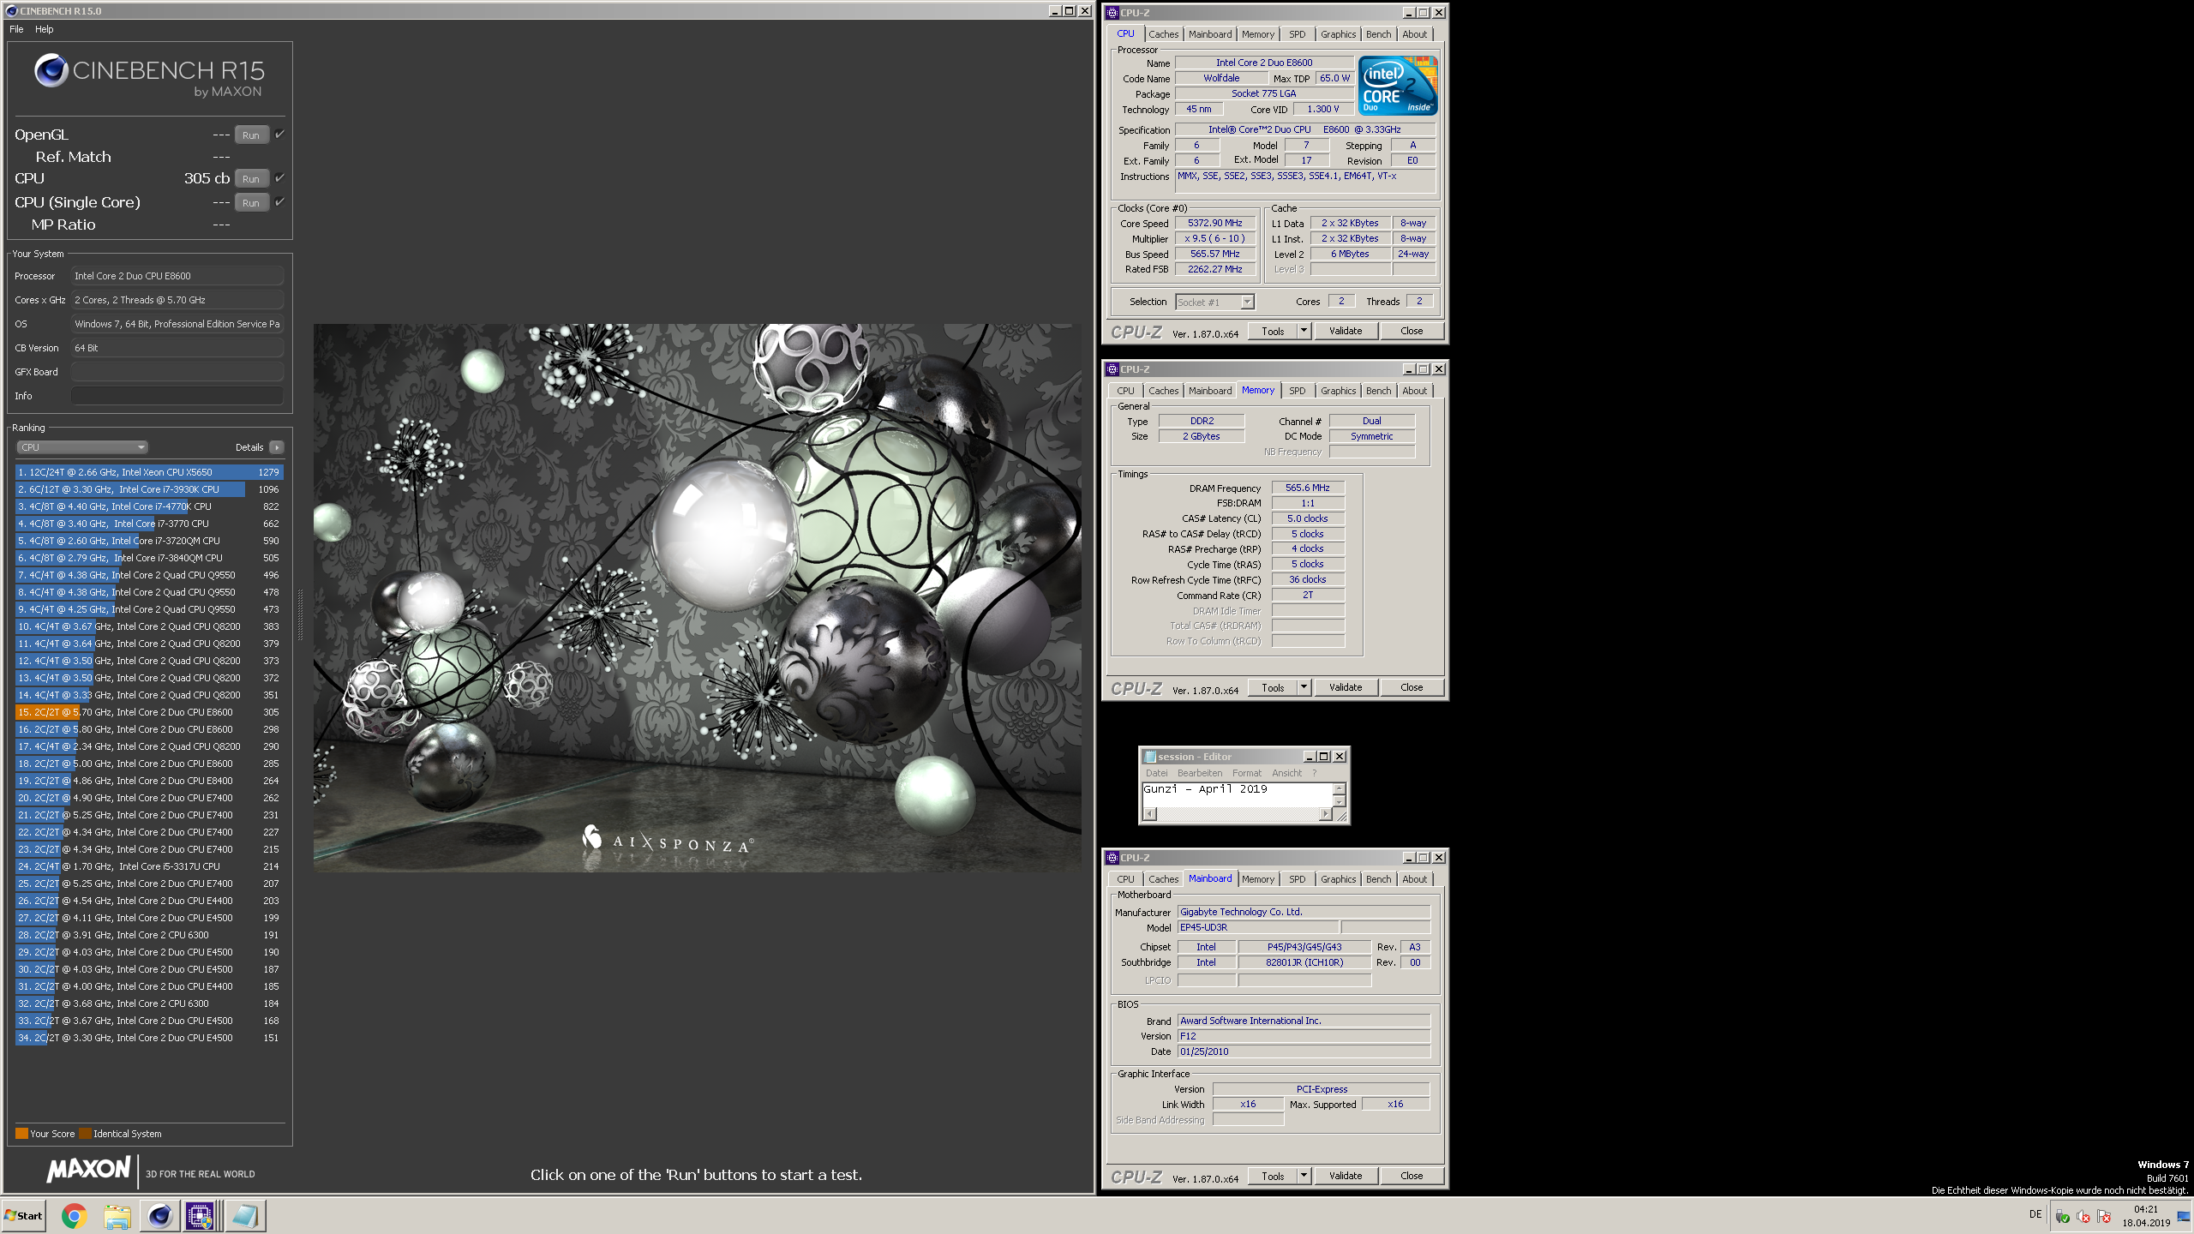Click the Details arrow button in Ranking

coord(277,447)
